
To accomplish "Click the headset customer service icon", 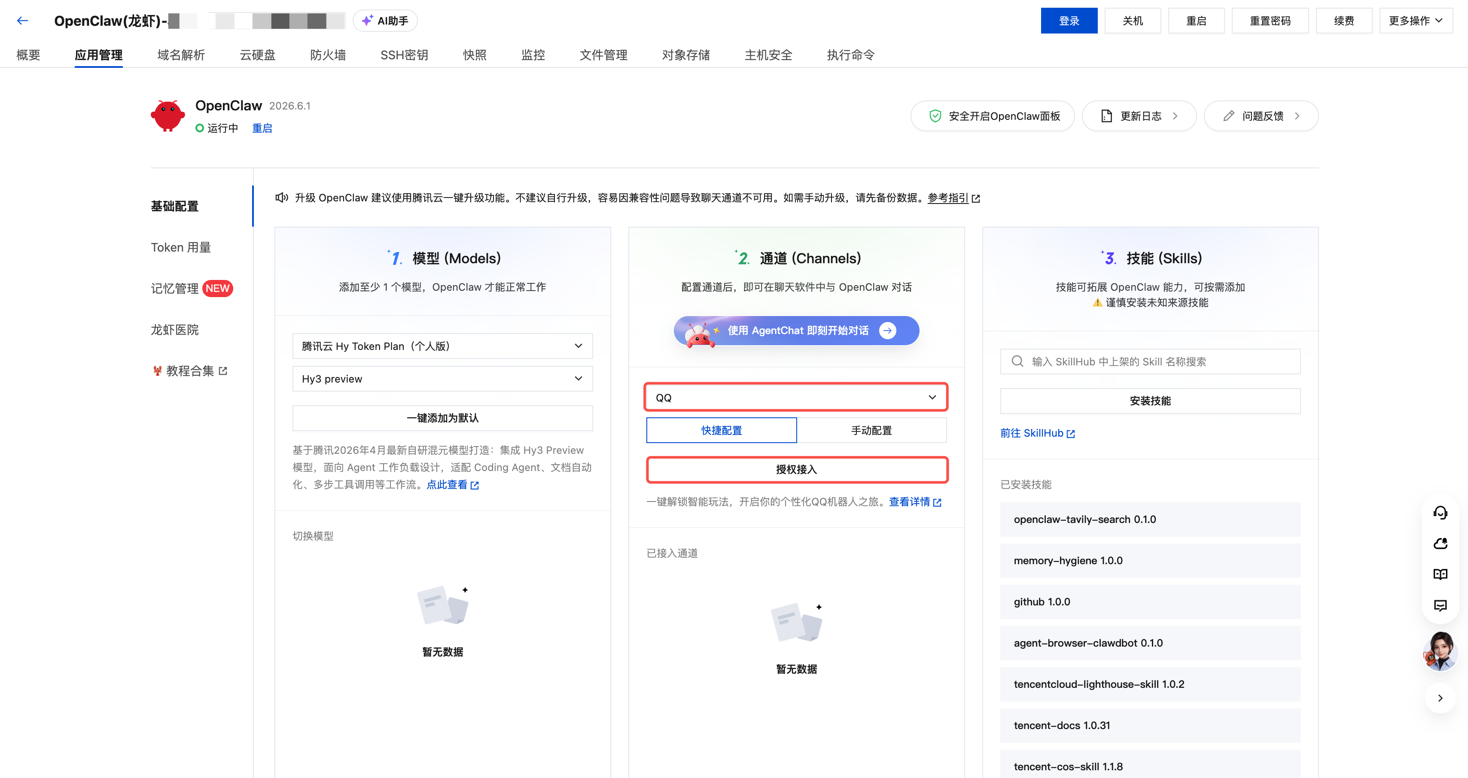I will [x=1440, y=513].
